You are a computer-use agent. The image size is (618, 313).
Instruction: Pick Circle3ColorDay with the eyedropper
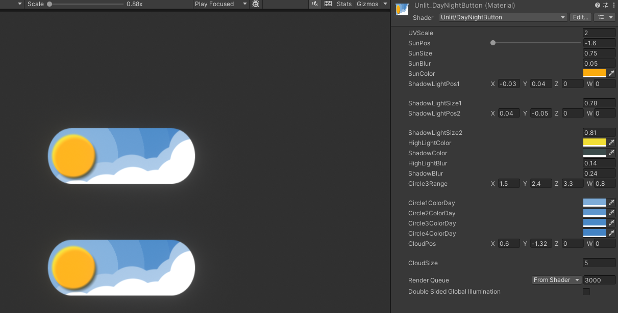pyautogui.click(x=611, y=223)
